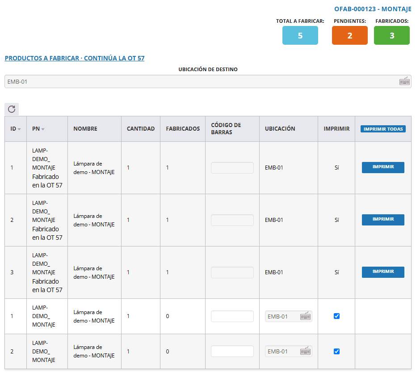Click the EMB-01 location text in fabricated row 1

274,168
